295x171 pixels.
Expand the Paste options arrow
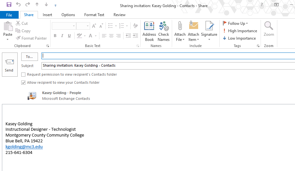(8, 39)
